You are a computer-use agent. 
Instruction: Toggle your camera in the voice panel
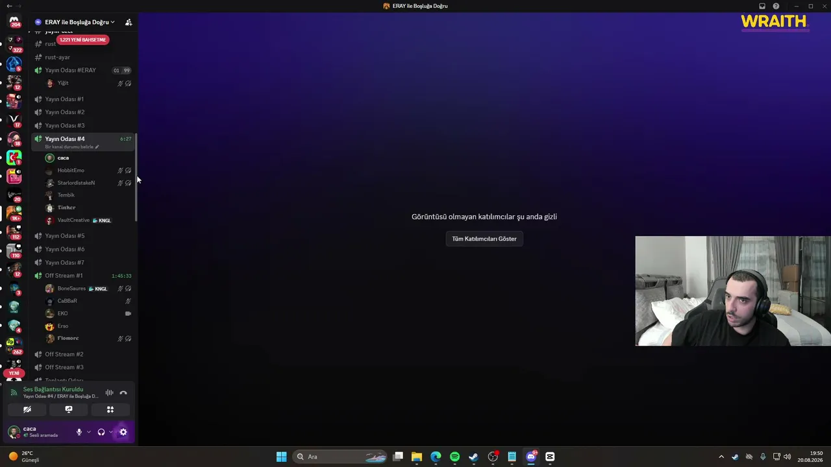pos(27,409)
